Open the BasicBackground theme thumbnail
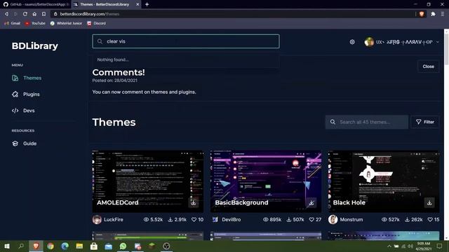The image size is (449, 252). point(266,181)
